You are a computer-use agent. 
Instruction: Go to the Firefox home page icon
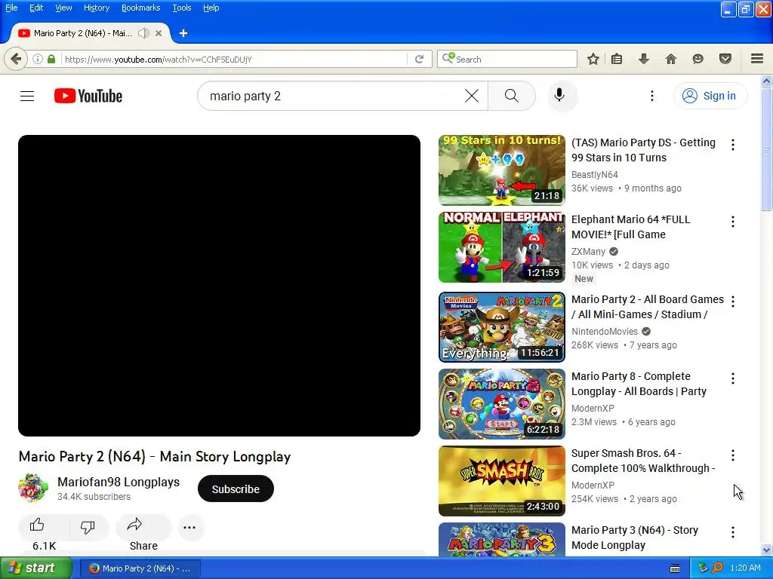(x=671, y=59)
